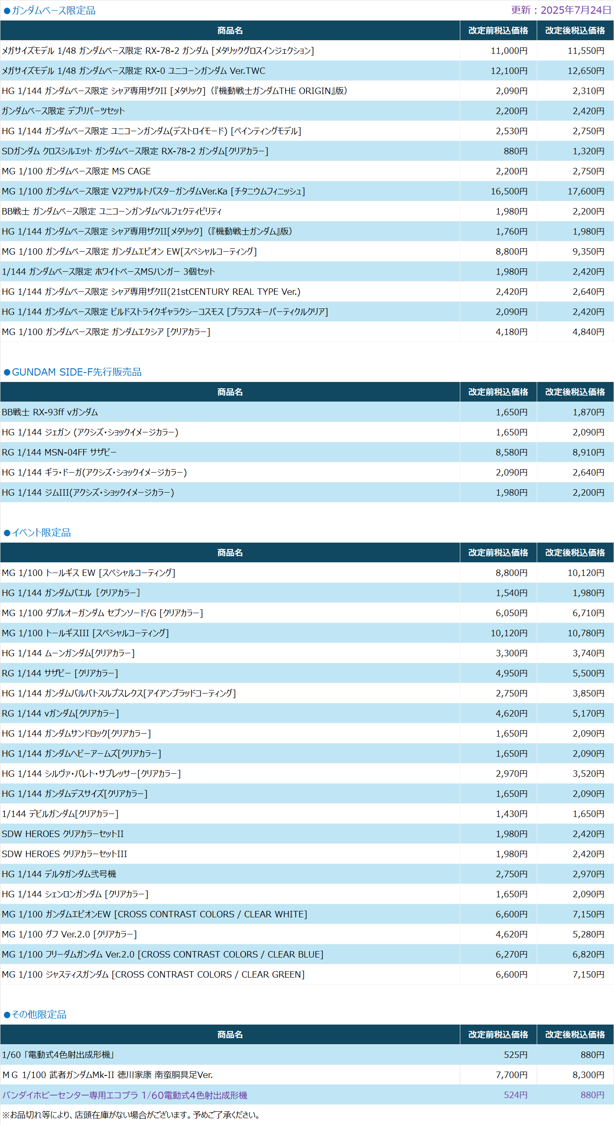614x1125 pixels.
Task: Click BB戦士 ユニコーンガンダムペルフェクティビリティ product name
Action: (112, 211)
